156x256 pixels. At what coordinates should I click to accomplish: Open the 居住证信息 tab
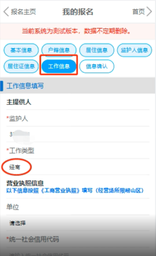[x=21, y=66]
